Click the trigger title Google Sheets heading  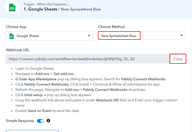pos(62,9)
